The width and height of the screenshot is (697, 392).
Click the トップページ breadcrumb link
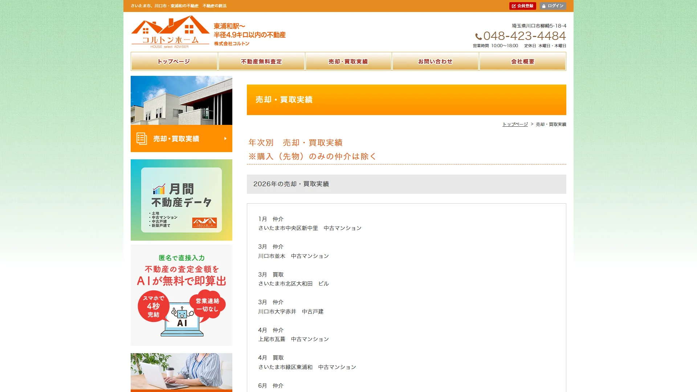(515, 124)
